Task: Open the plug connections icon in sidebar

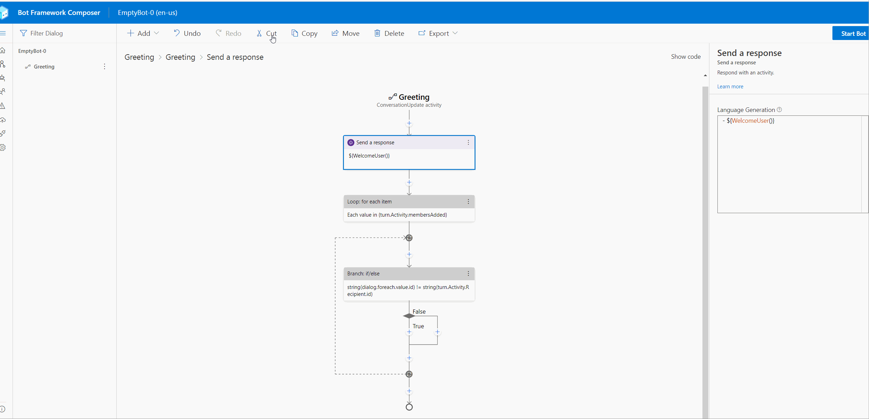Action: 3,134
